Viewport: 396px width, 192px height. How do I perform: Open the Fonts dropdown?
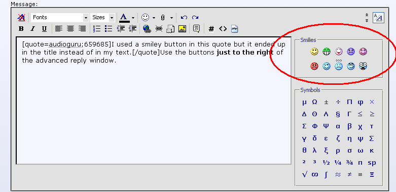coord(60,17)
